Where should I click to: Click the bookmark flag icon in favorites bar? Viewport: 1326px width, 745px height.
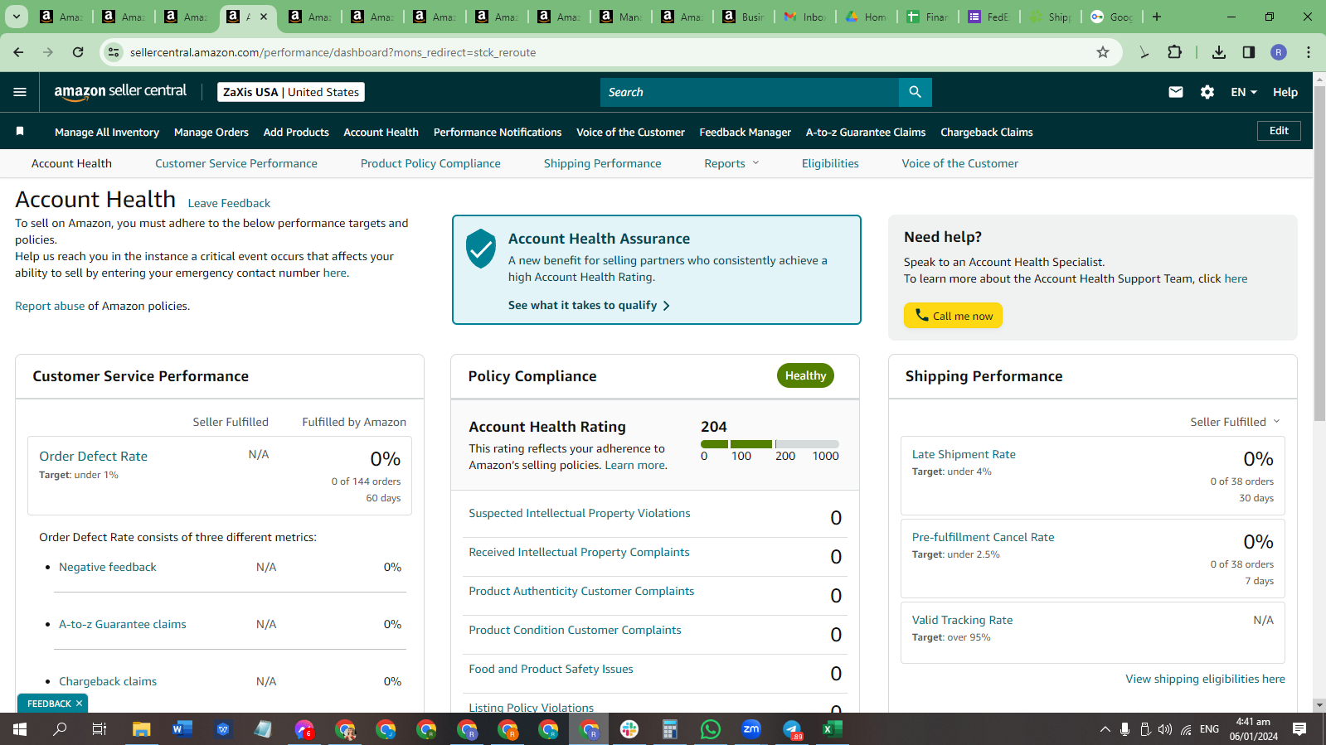coord(20,132)
